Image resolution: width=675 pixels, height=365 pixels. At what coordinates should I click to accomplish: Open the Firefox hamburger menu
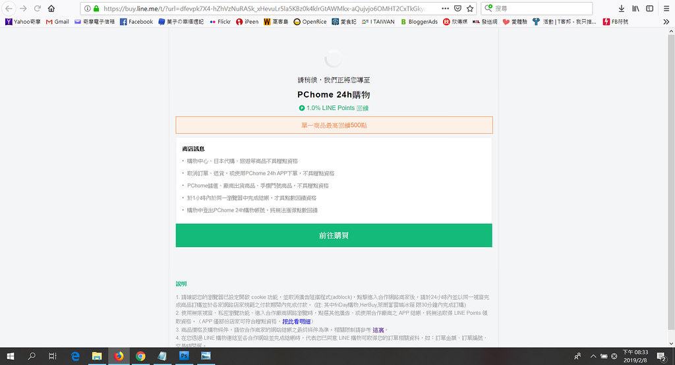pos(666,9)
